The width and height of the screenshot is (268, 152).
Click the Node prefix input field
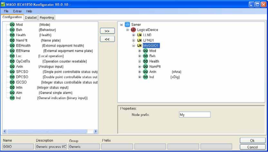click(195, 115)
